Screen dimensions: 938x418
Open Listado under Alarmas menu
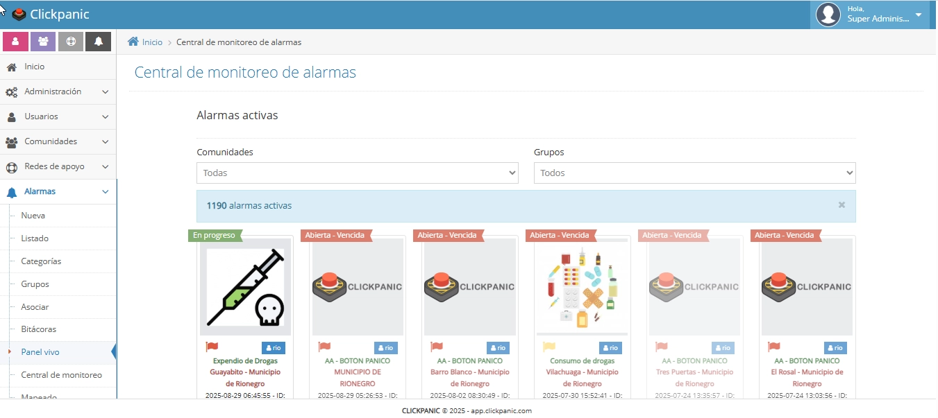click(35, 238)
